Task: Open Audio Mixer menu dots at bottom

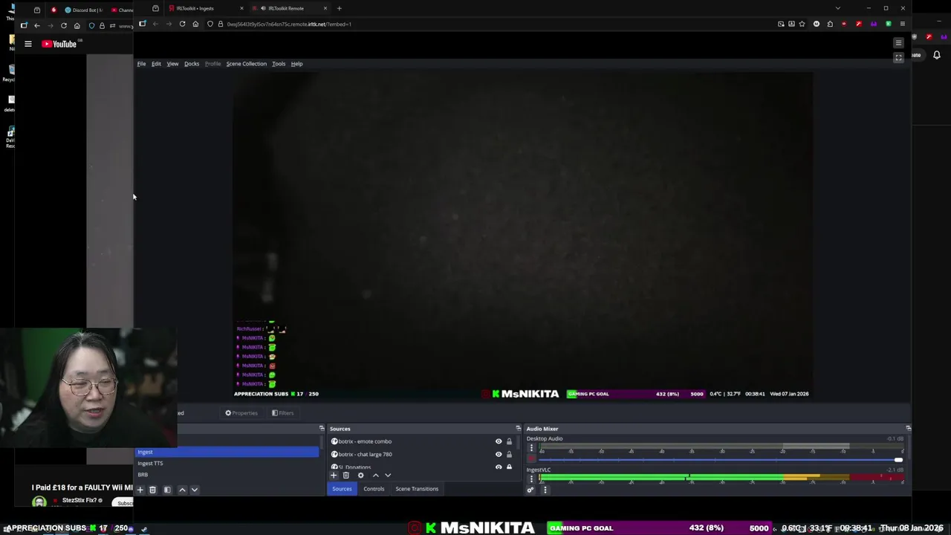Action: [545, 490]
